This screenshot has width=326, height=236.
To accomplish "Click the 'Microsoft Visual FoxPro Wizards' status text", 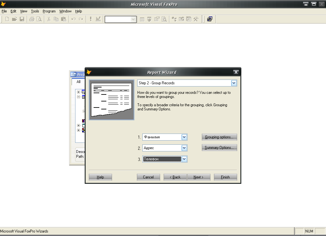I will click(x=24, y=231).
